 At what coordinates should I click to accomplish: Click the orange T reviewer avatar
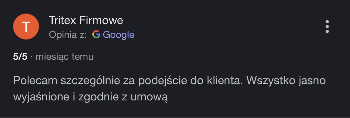[x=26, y=27]
